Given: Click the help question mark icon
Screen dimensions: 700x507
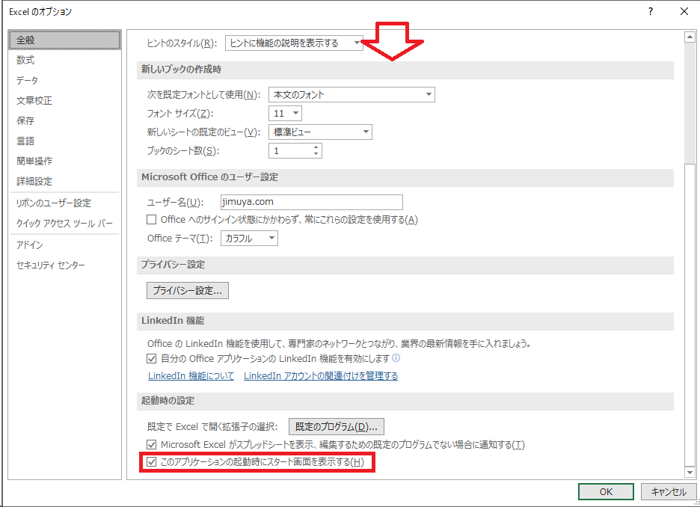Looking at the screenshot, I should 651,12.
